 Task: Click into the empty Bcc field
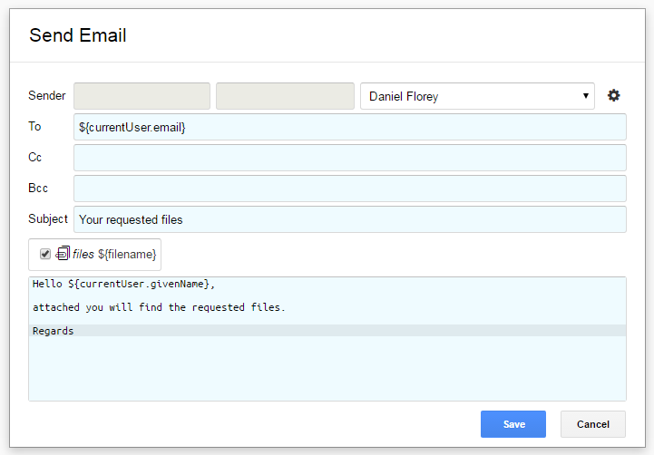350,189
